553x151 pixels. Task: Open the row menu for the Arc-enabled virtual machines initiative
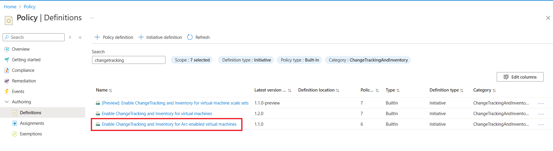541,125
